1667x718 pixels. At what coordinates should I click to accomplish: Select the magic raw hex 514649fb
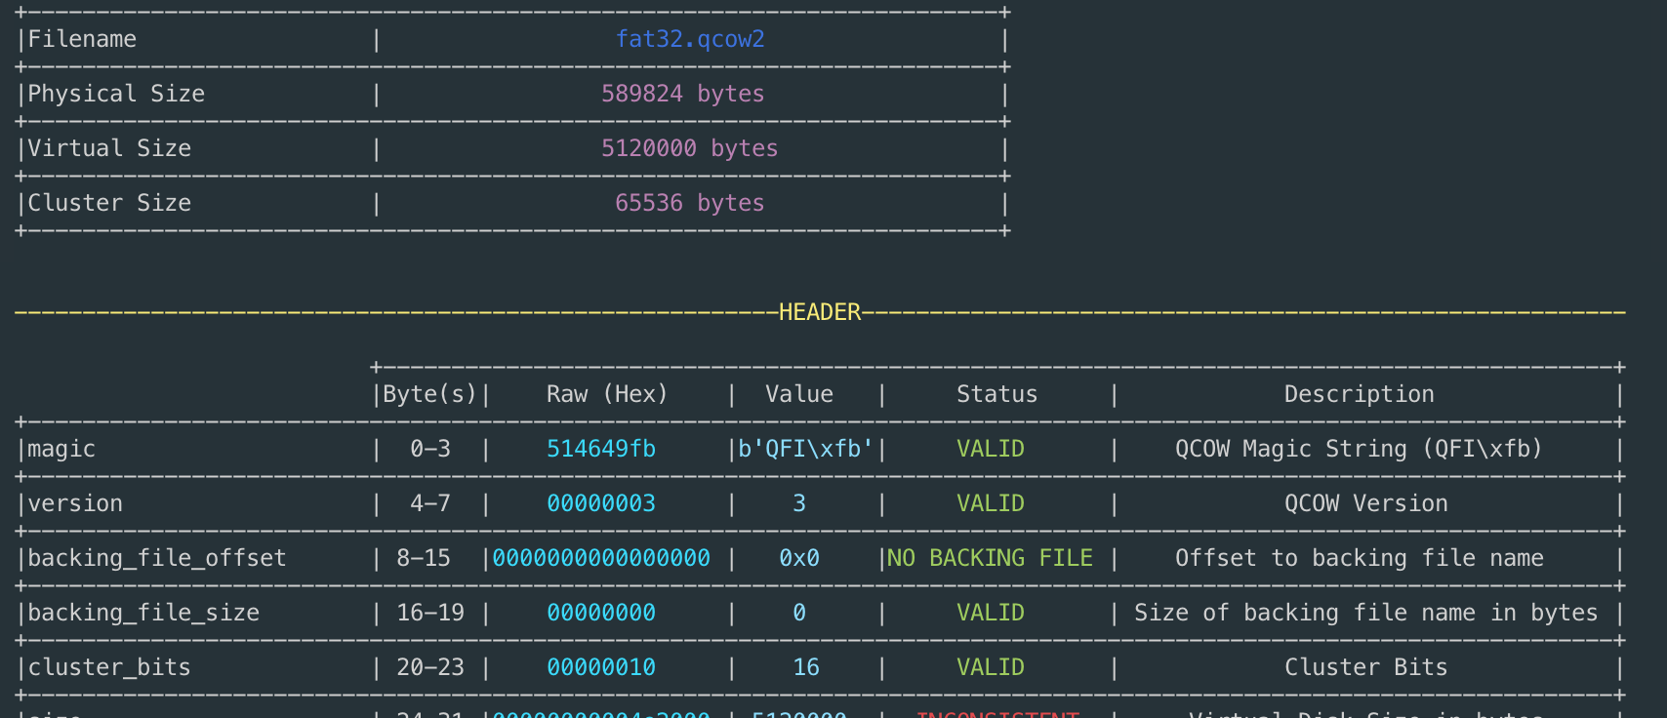(601, 449)
